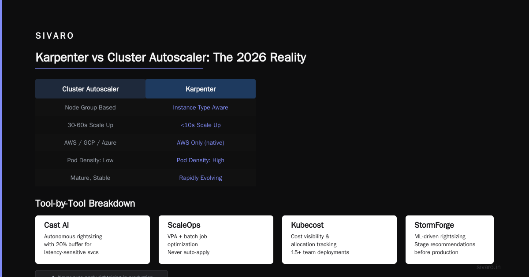529x277 pixels.
Task: Click the 'allocation tracking' line
Action: (x=314, y=244)
